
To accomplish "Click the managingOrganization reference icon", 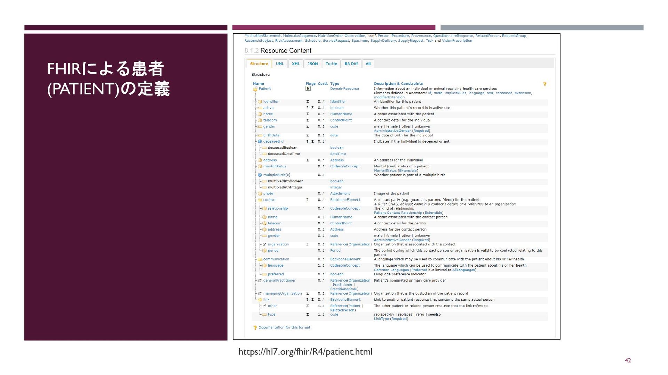I will pos(260,294).
